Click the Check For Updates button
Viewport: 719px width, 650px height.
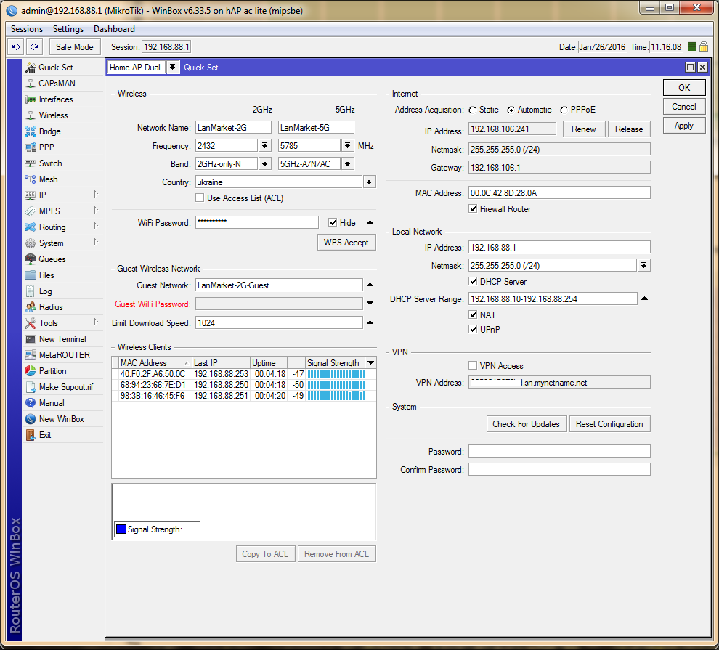pos(526,424)
